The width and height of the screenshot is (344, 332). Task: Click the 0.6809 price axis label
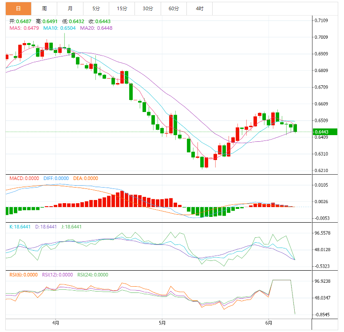[321, 71]
